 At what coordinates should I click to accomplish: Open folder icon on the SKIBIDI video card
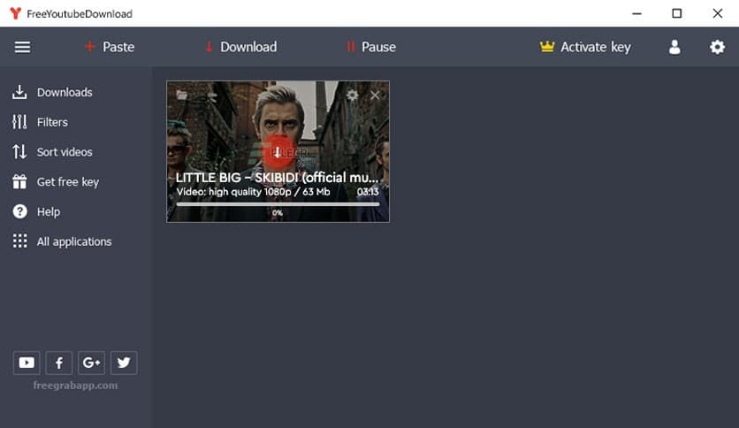tap(182, 96)
